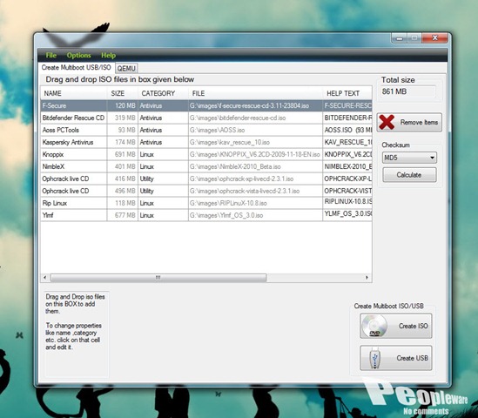Click the window close button
478x418 pixels.
pos(435,38)
